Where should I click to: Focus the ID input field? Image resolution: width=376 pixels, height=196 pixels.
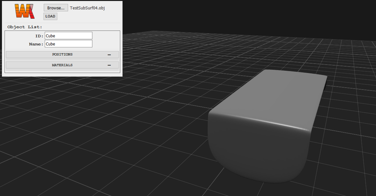click(68, 36)
